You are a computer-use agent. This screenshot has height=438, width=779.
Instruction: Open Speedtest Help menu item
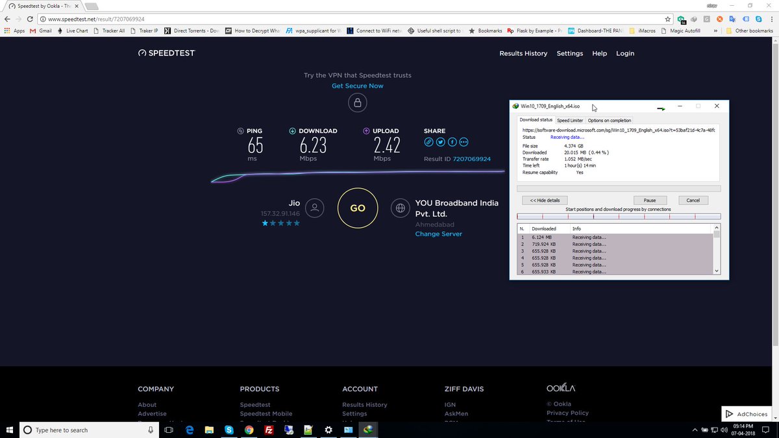pyautogui.click(x=599, y=53)
